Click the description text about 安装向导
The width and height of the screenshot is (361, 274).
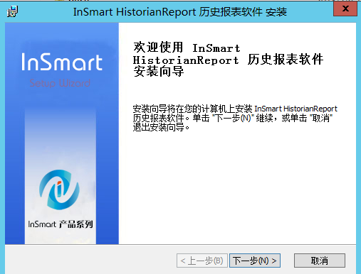235,118
